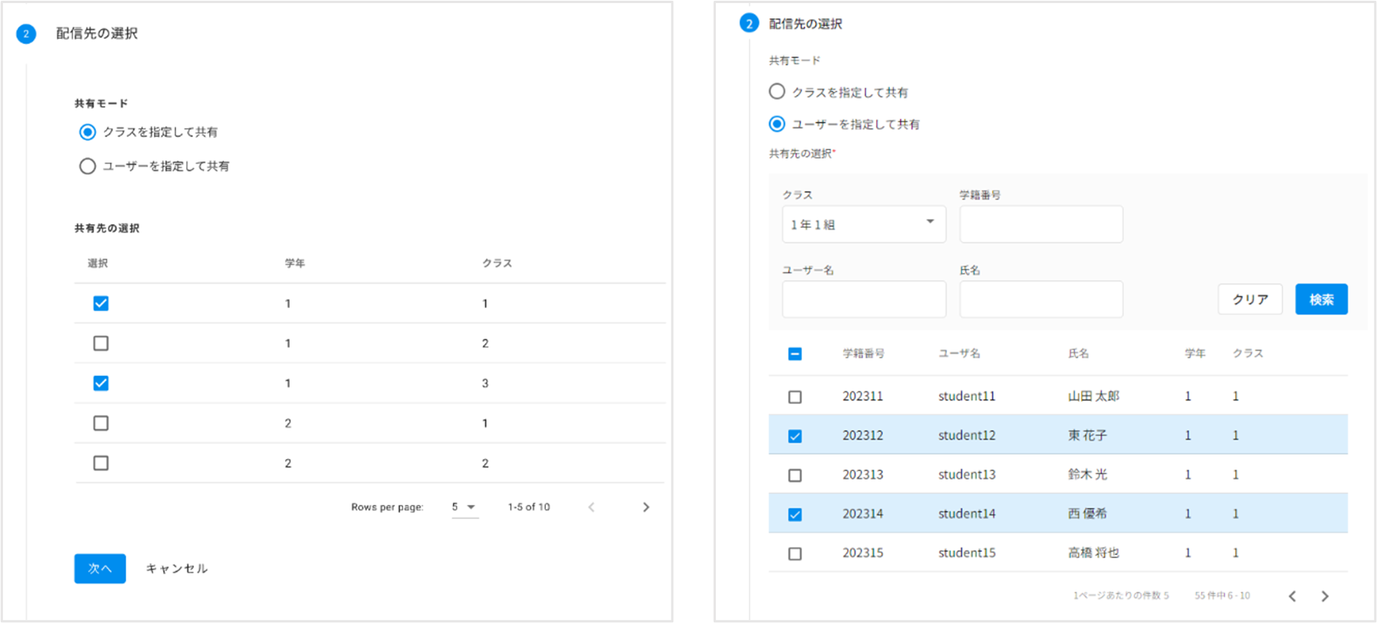
Task: Choose クラスを指定して共有 radio in right panel
Action: 777,92
